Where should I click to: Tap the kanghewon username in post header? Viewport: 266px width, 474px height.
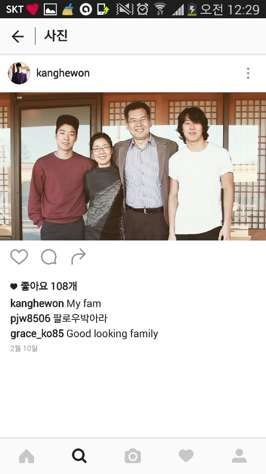tap(63, 73)
